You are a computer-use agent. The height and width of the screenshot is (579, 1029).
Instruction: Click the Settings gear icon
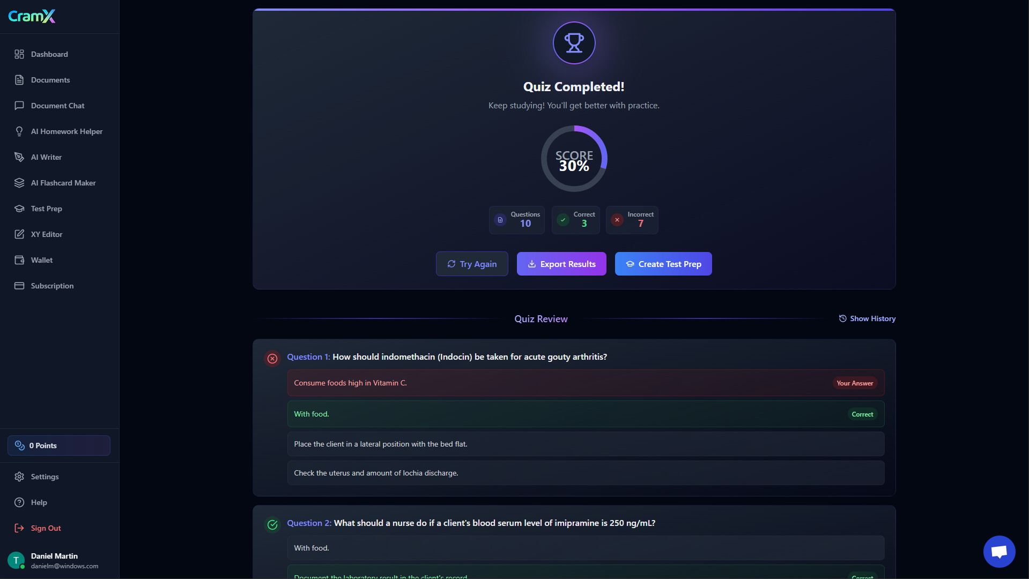click(19, 477)
